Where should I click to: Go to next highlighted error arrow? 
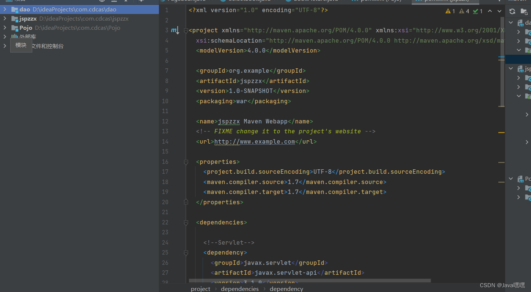499,11
